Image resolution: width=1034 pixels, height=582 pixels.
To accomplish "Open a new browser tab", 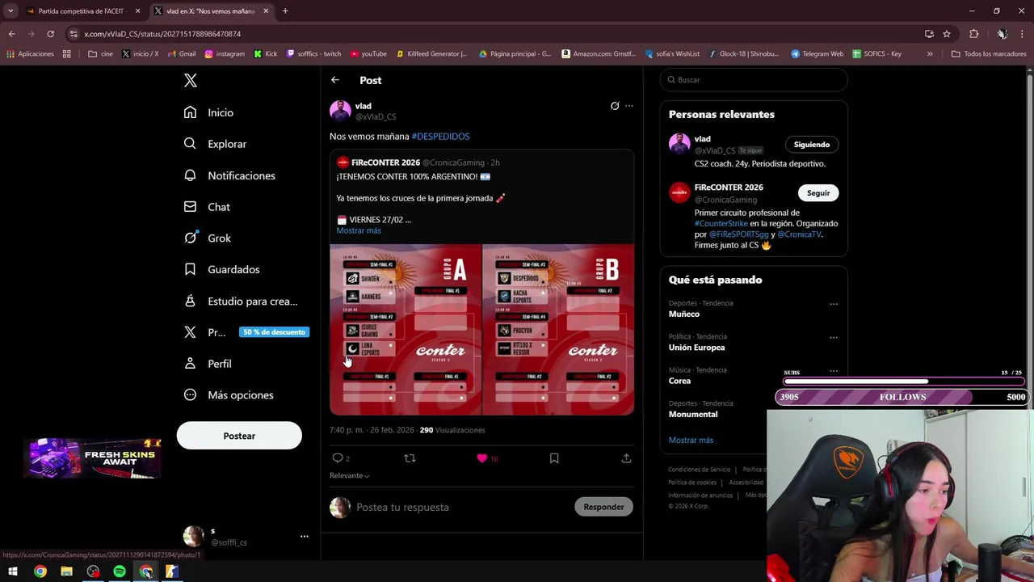I will click(x=285, y=11).
